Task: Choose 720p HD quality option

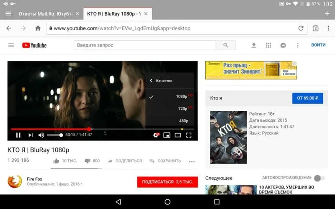Action: pos(170,109)
